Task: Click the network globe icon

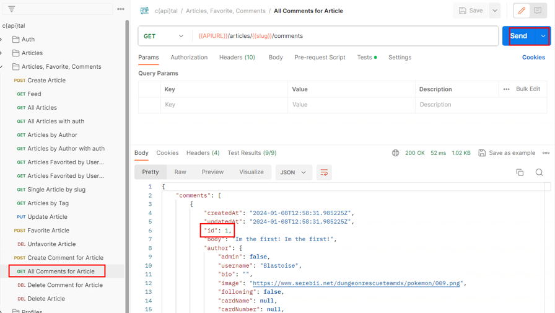Action: click(x=395, y=153)
